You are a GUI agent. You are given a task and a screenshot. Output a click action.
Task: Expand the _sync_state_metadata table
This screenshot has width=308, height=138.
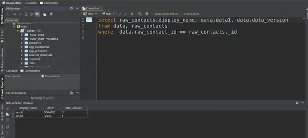[22, 39]
